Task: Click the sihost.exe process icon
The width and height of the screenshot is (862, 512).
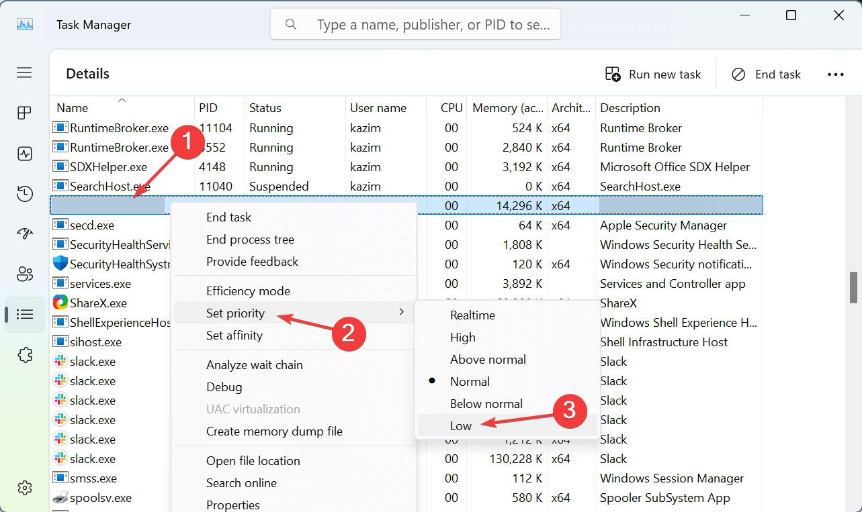Action: [x=60, y=342]
